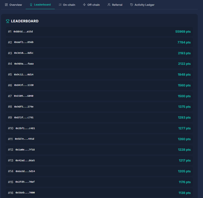
Task: Switch to the On-chain tab
Action: [67, 5]
